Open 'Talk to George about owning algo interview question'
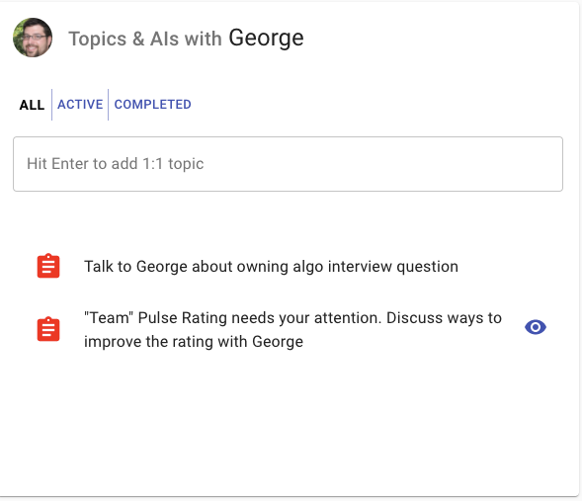Viewport: 582px width, 501px height. [271, 267]
